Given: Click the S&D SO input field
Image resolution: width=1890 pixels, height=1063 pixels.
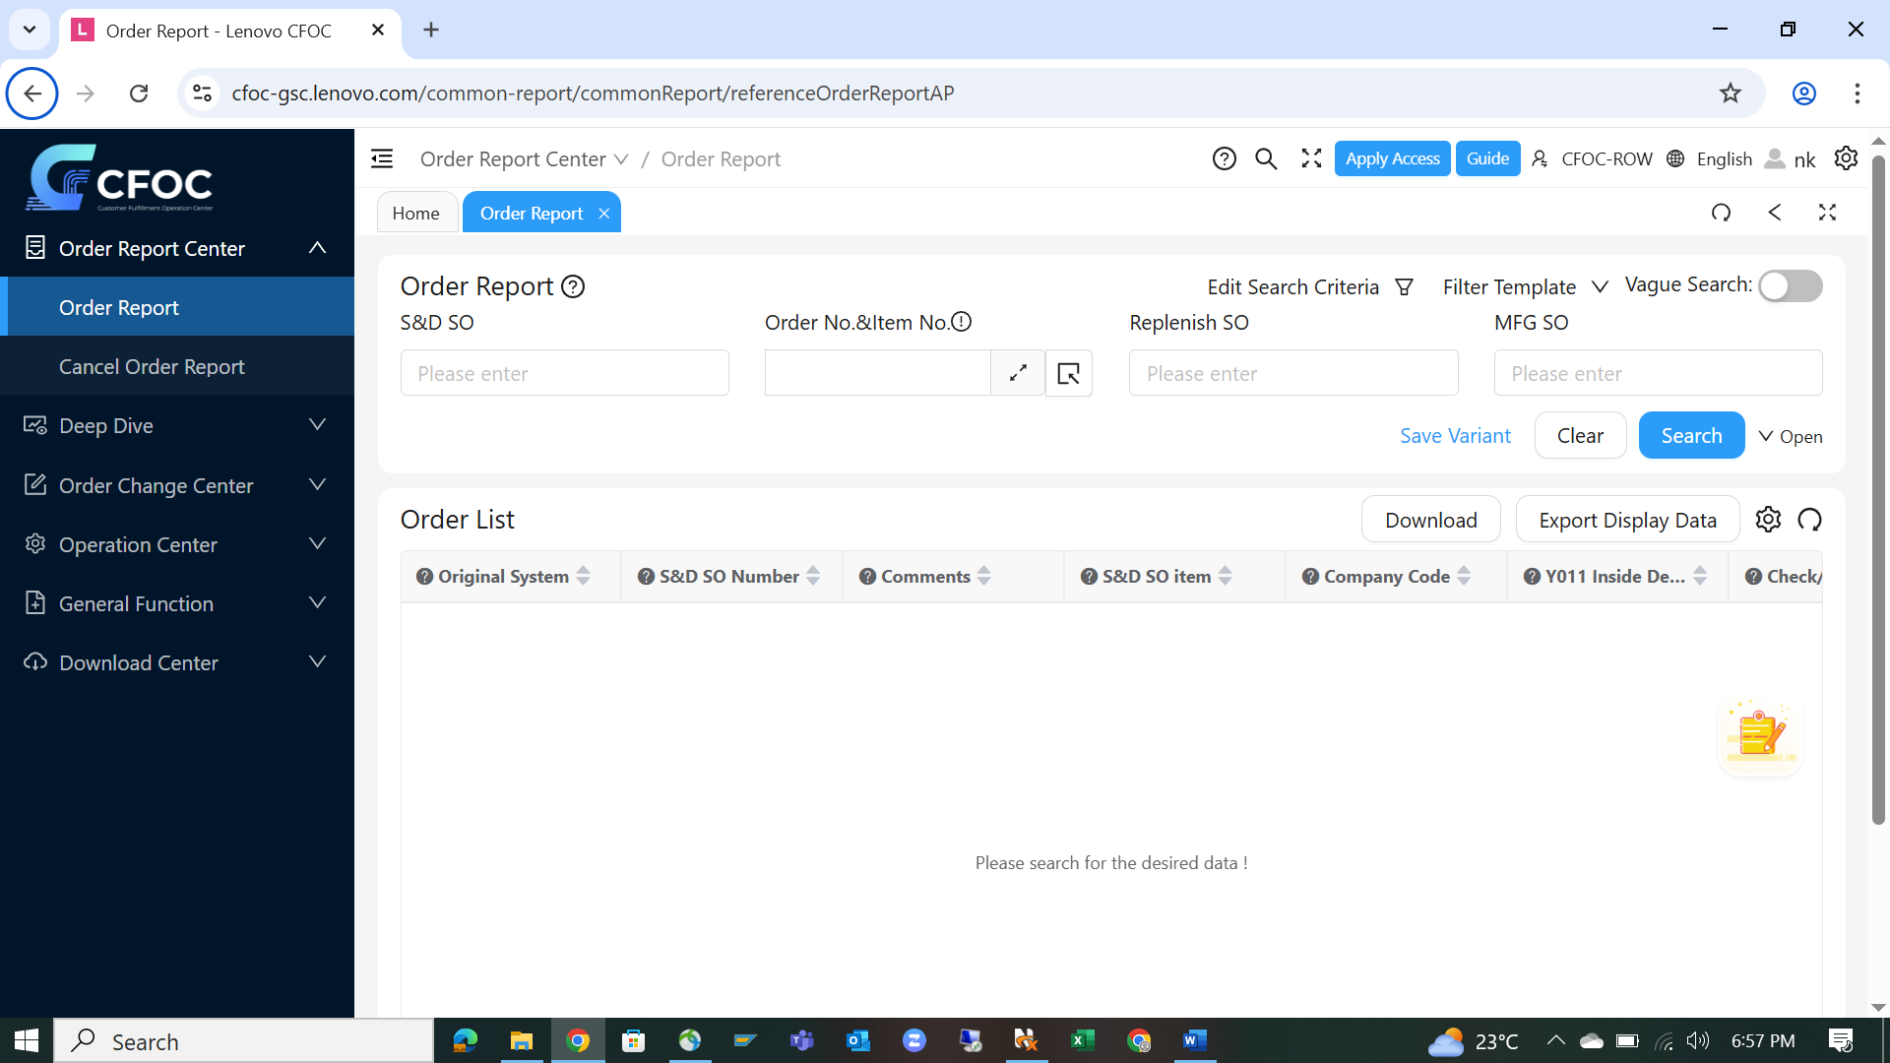Looking at the screenshot, I should pos(564,373).
